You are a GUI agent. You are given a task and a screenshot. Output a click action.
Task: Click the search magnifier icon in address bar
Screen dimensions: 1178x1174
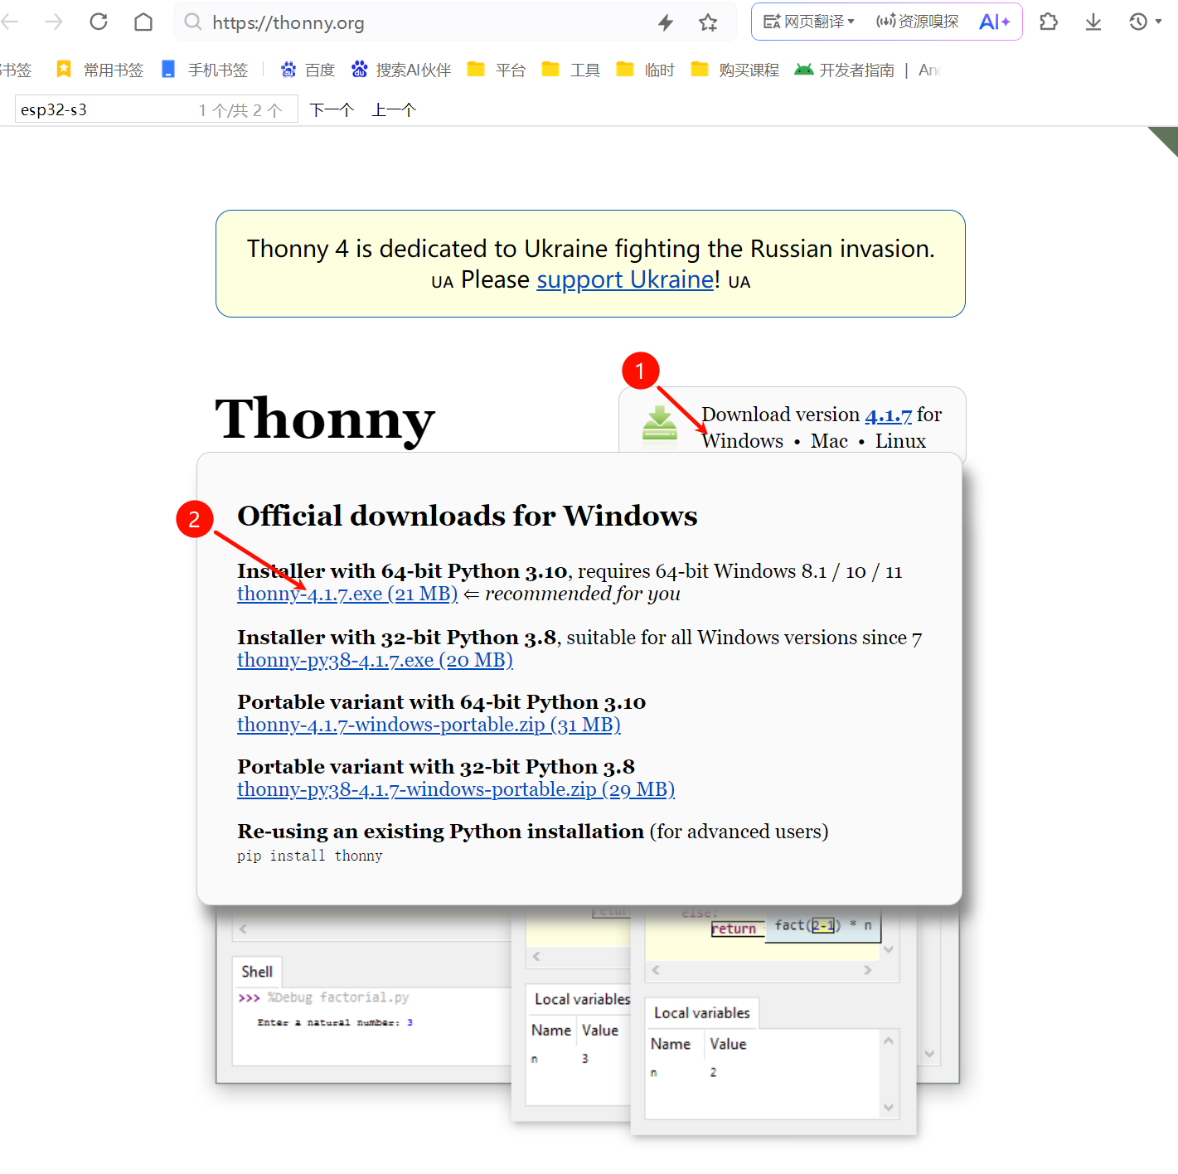point(193,22)
